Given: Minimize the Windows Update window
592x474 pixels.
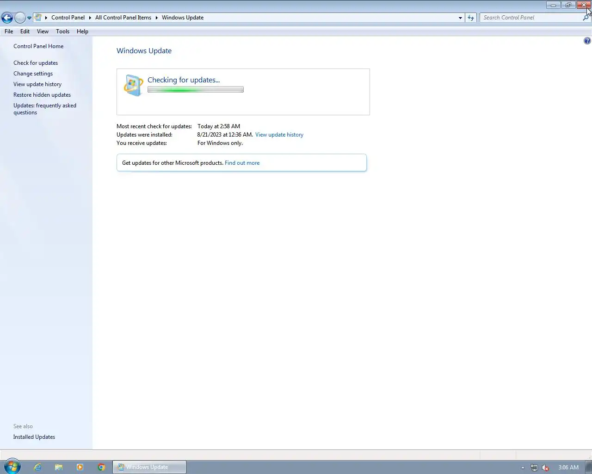Looking at the screenshot, I should [553, 5].
